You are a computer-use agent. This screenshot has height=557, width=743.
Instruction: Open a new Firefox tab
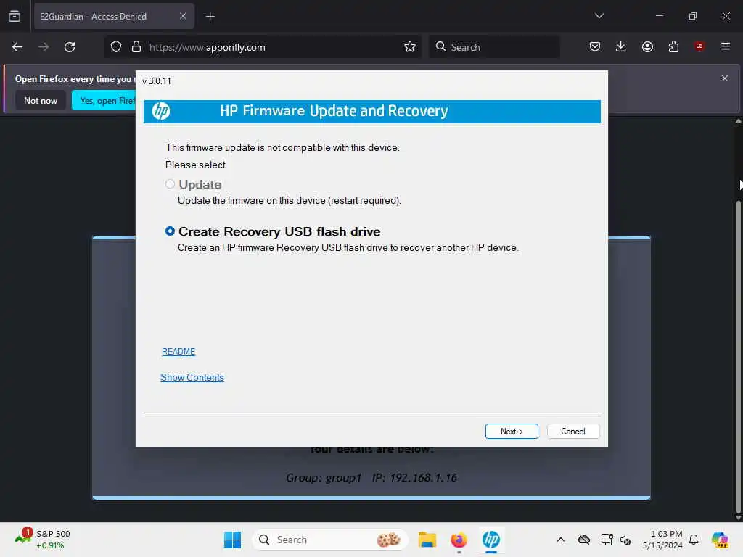(x=210, y=17)
